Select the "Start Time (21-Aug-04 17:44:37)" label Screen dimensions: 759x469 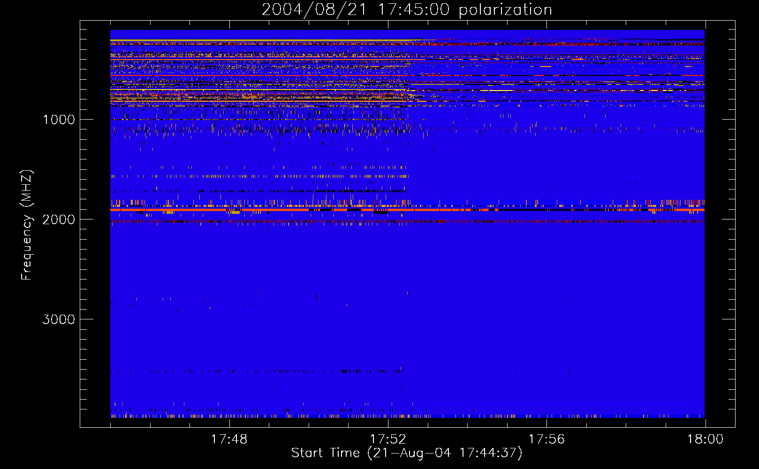(x=407, y=453)
